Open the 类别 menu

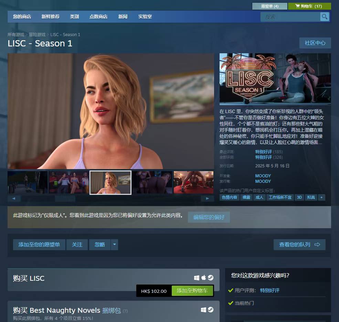tap(74, 16)
